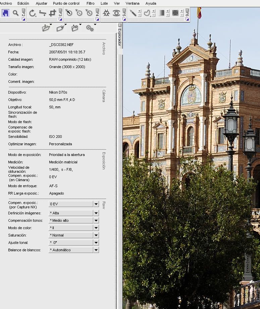Screen dimensions: 260x309
Task: Select the Lasso selection tool
Action: click(147, 13)
